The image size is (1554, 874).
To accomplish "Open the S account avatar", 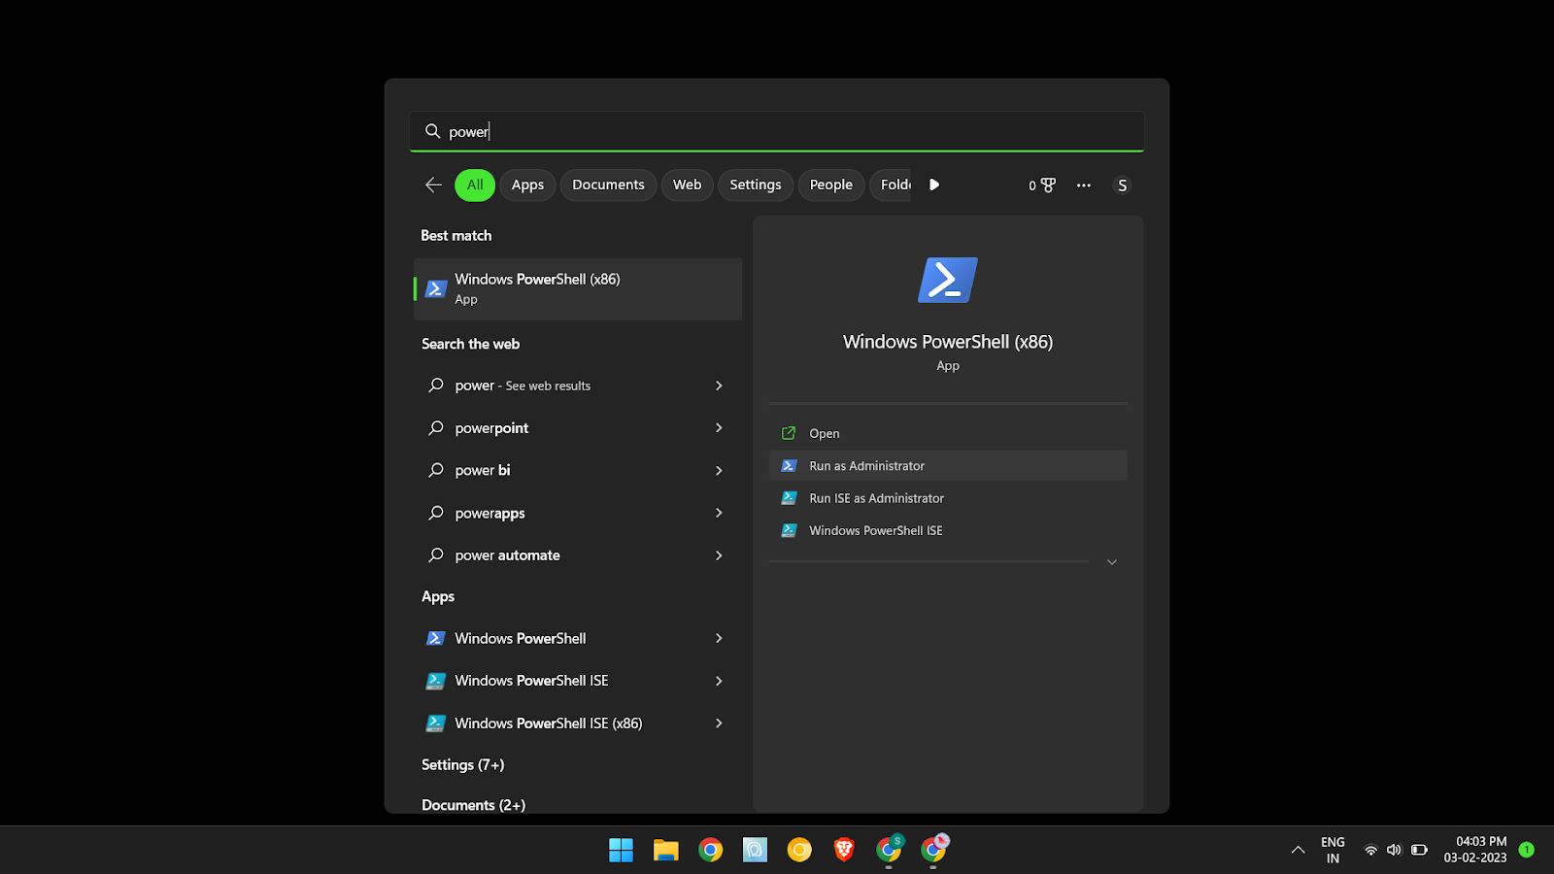I will coord(1122,185).
